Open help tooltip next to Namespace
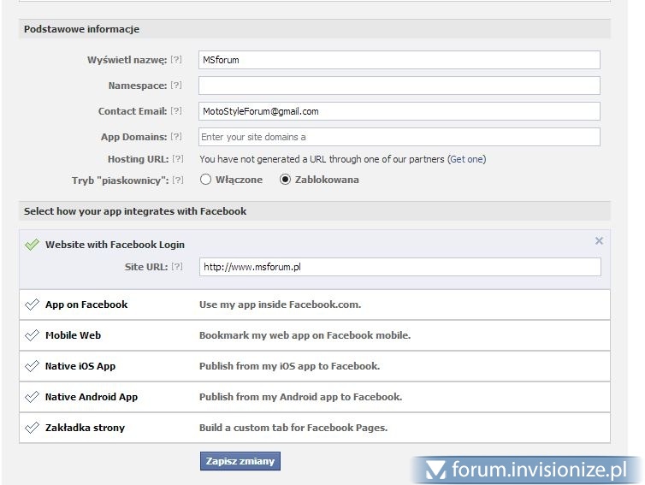 click(176, 86)
